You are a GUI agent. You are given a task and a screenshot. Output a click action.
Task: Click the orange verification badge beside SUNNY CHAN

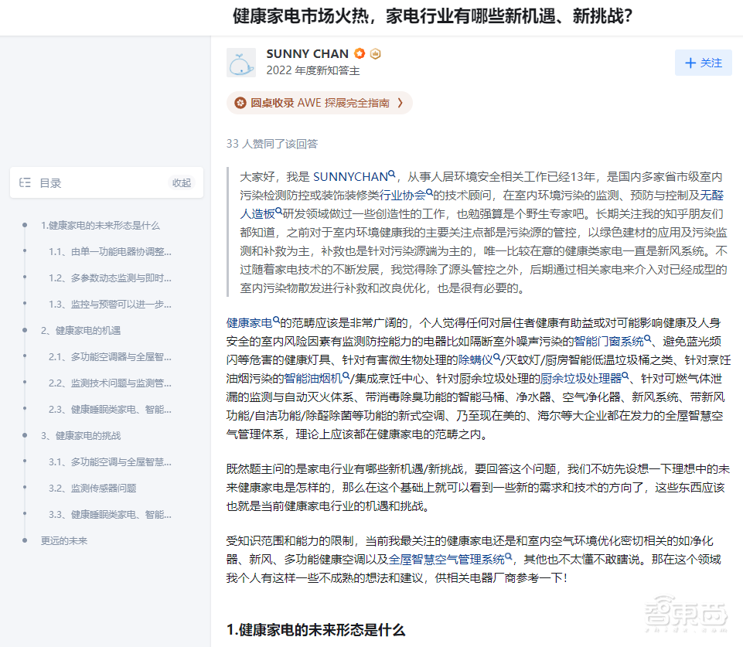coord(360,53)
